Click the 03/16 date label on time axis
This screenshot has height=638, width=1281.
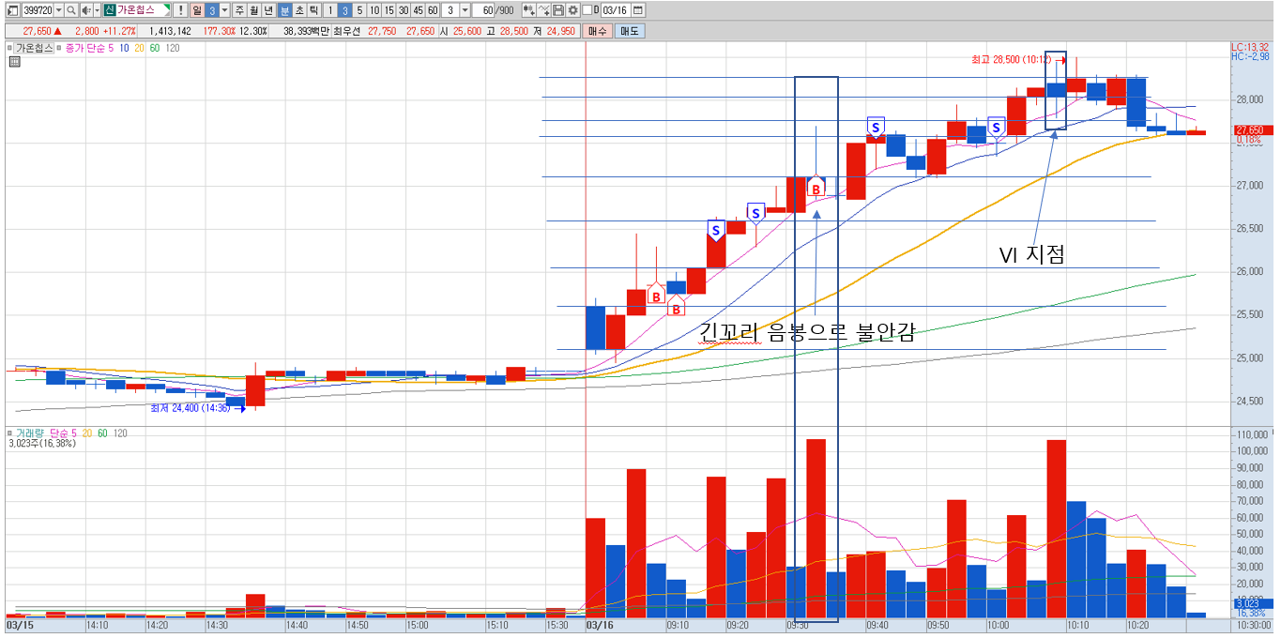[599, 623]
